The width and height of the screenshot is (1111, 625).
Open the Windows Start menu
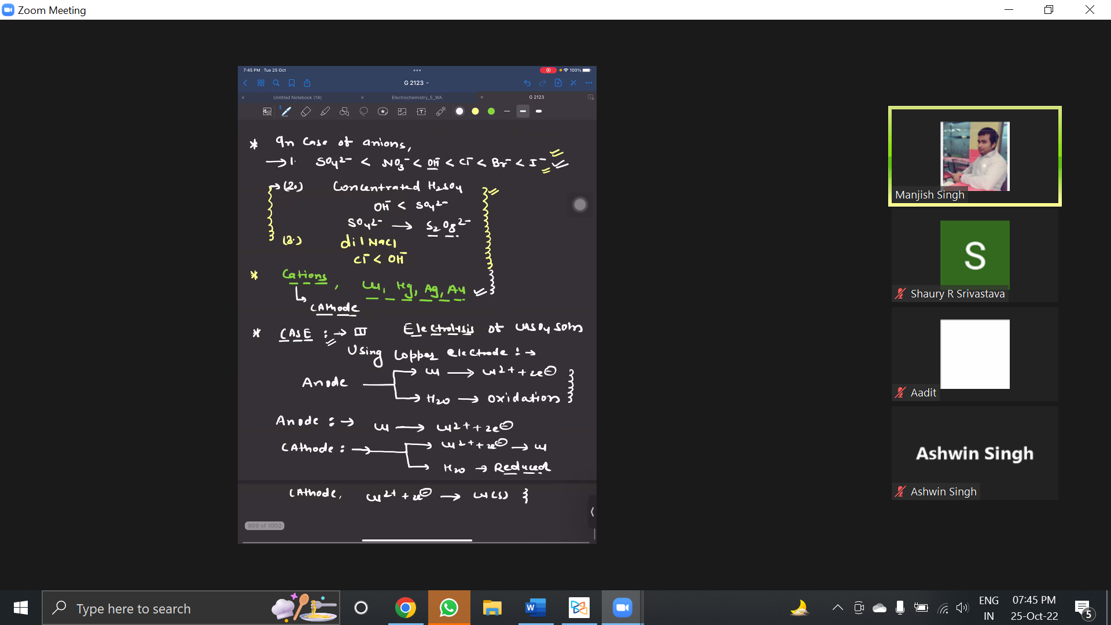(x=21, y=608)
